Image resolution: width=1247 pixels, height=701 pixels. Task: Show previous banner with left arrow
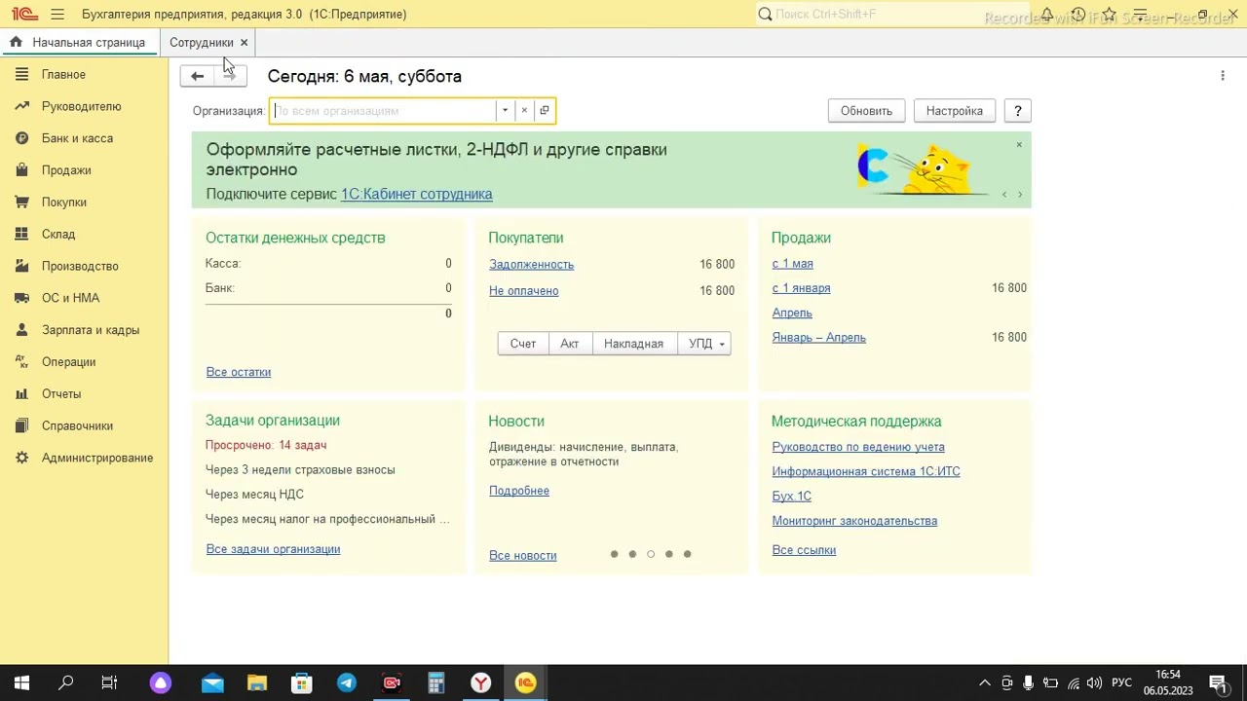coord(1004,195)
